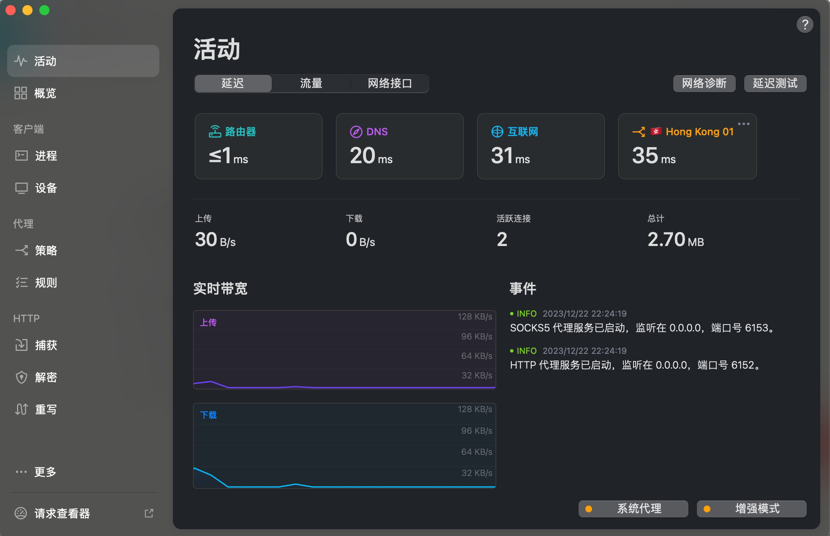Toggle the 增强模式 enhanced mode switch

click(x=751, y=509)
